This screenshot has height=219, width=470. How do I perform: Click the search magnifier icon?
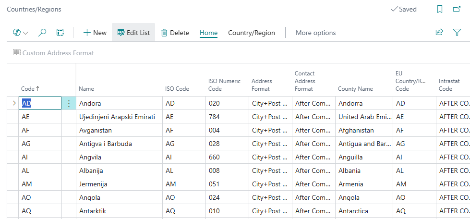click(x=42, y=33)
